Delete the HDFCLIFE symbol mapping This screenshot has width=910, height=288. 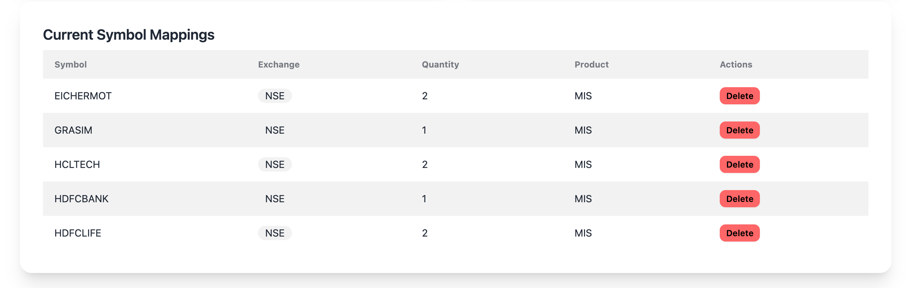739,233
